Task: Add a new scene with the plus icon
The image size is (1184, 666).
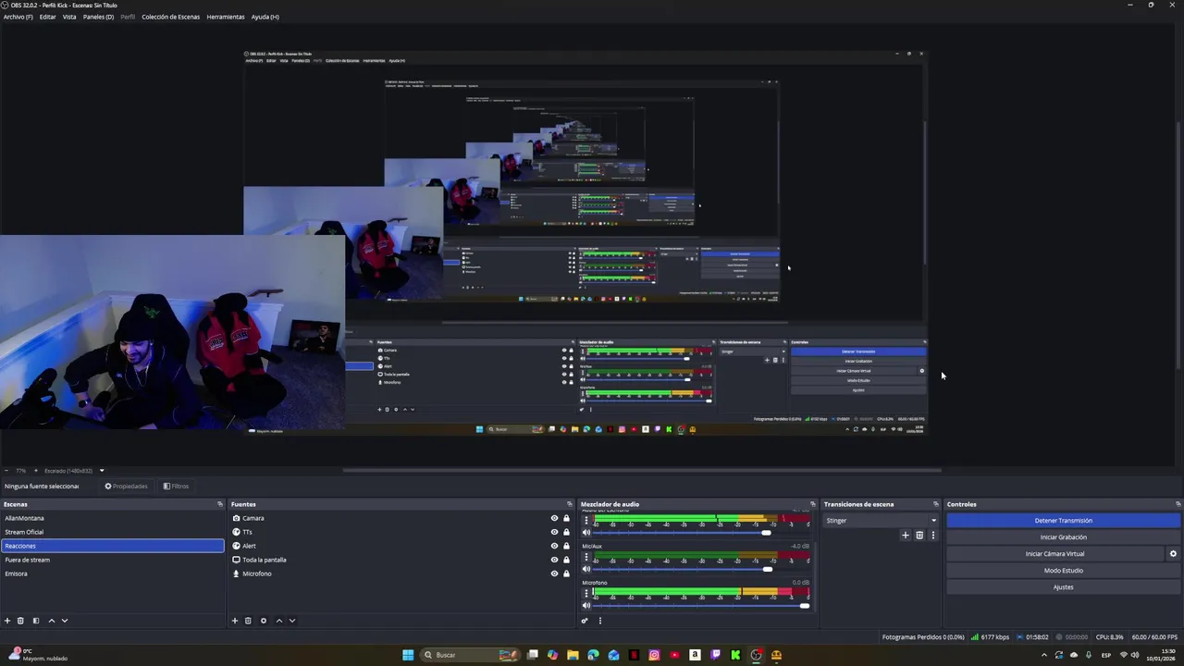Action: (7, 621)
